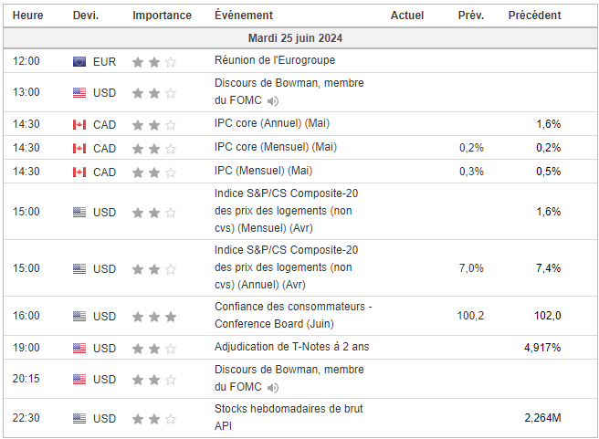Screen dimensions: 599x439
Task: Click the Importance column header
Action: click(x=162, y=16)
